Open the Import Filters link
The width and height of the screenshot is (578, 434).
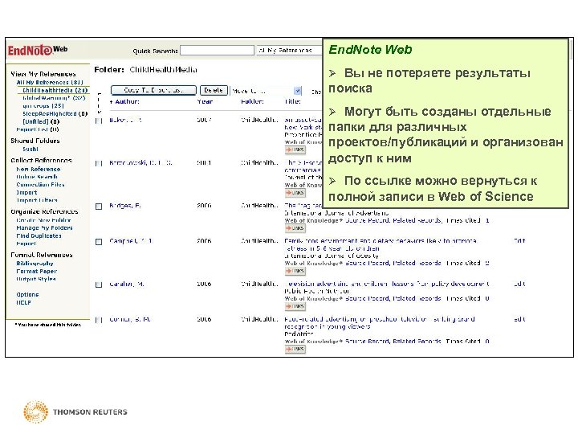(37, 200)
